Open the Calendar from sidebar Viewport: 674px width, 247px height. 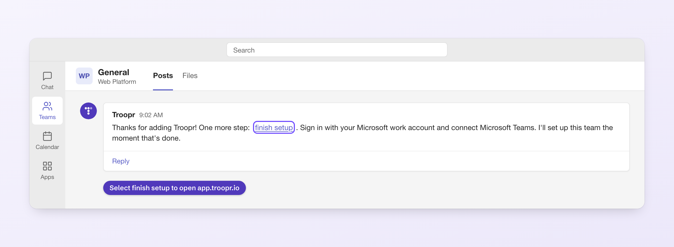tap(47, 141)
